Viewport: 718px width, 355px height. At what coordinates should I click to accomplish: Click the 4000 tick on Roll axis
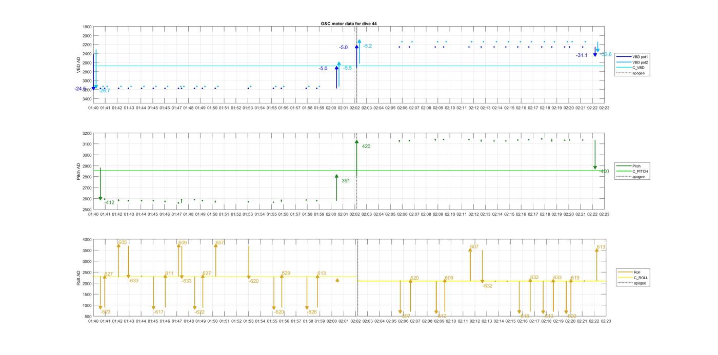87,240
